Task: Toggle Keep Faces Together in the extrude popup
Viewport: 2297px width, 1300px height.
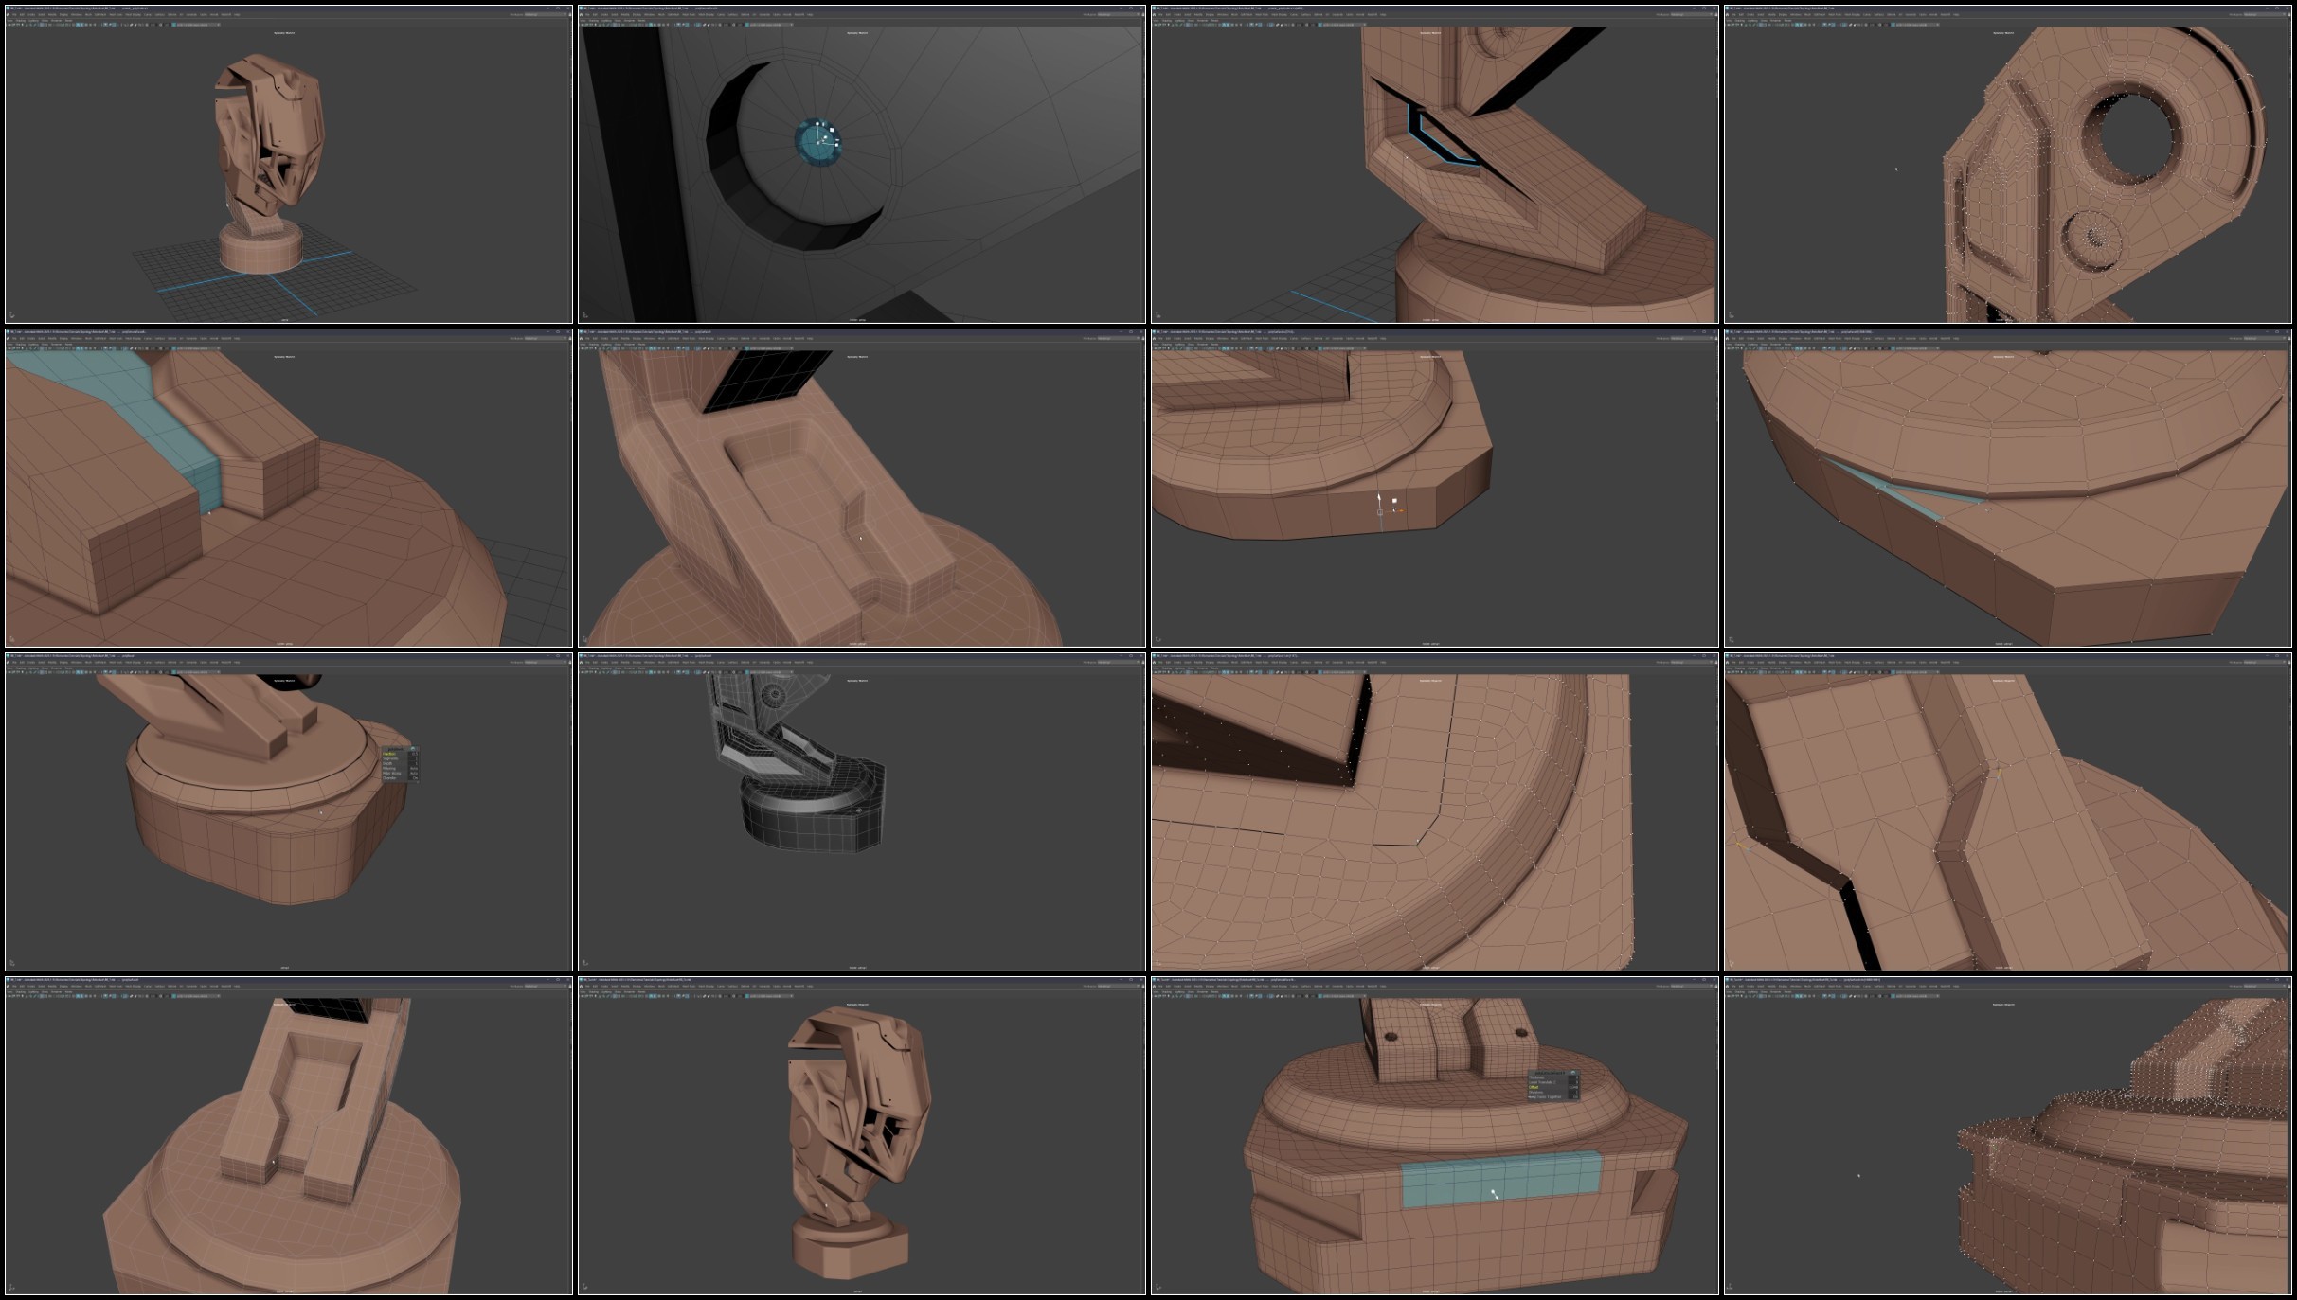Action: coord(1553,1097)
